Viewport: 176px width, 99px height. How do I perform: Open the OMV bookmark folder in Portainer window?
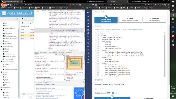tap(123, 8)
